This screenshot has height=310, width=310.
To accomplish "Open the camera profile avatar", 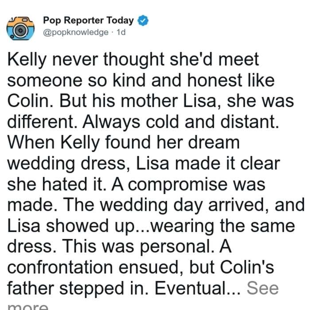I will pos(20,28).
